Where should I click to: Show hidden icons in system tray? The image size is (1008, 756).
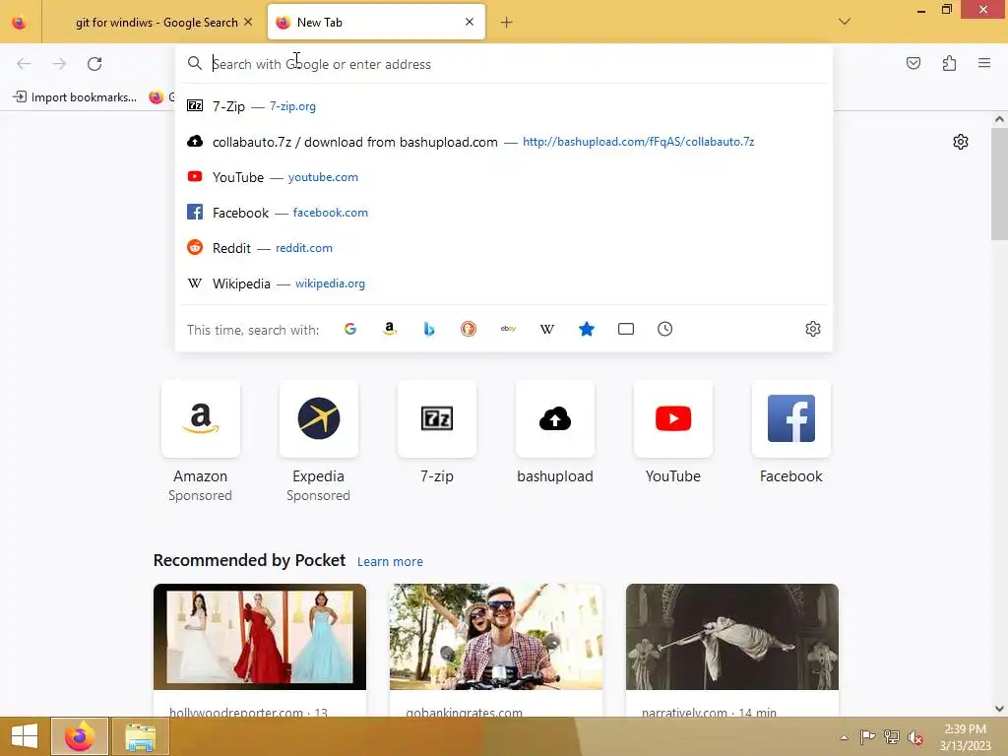point(844,737)
